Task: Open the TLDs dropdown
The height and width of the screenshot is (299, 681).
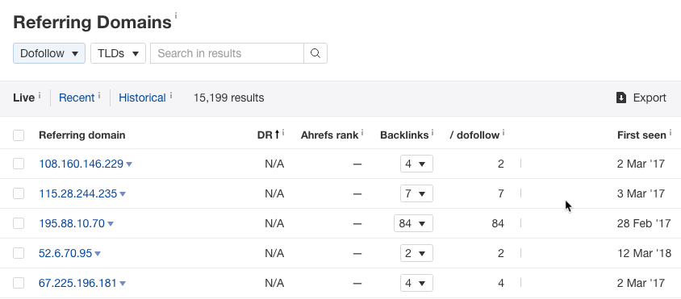Action: [118, 53]
